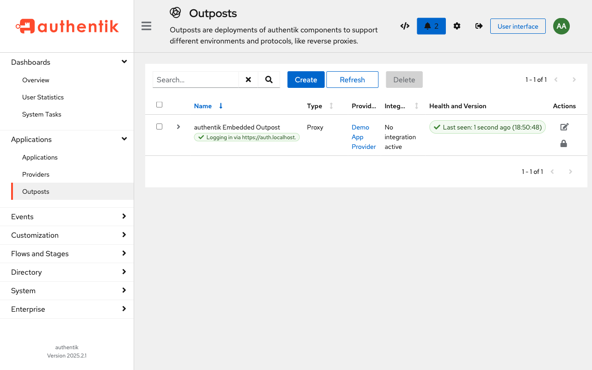Screen dimensions: 592x370
Task: Click the Provider column header
Action: click(x=364, y=106)
